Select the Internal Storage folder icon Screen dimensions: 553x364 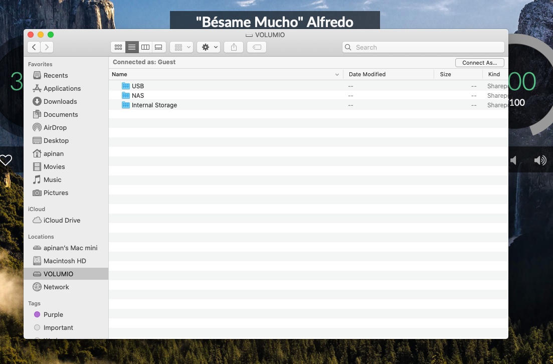[x=126, y=105]
